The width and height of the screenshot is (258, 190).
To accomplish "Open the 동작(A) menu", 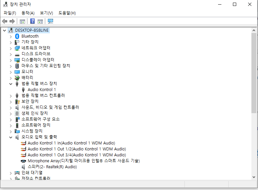I will (28, 13).
